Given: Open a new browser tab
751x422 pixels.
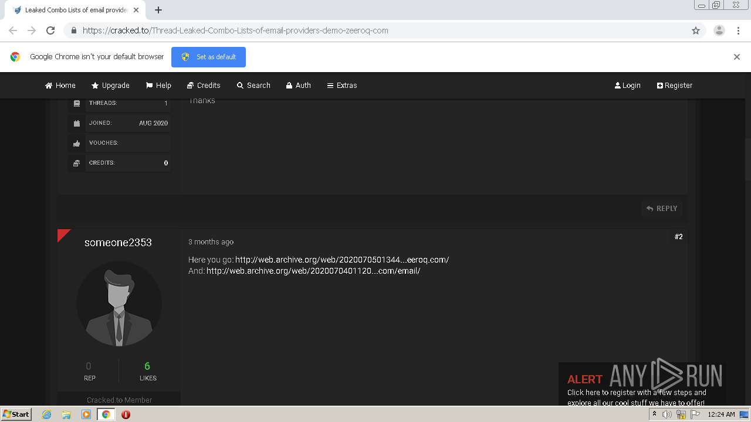Looking at the screenshot, I should [158, 10].
